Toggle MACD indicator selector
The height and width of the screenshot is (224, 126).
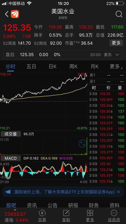pyautogui.click(x=11, y=158)
